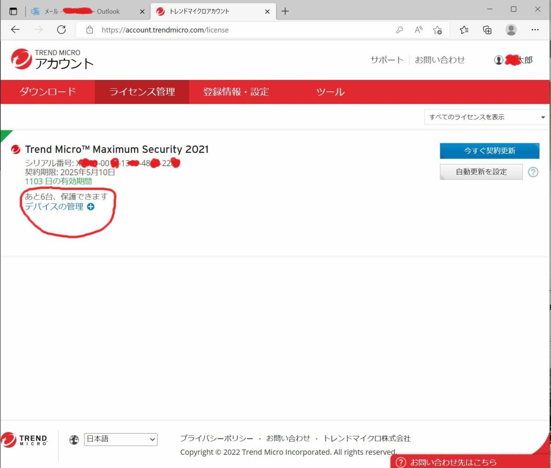Image resolution: width=551 pixels, height=468 pixels.
Task: Select the 契約期限 2025年5月10日 text
Action: [70, 172]
